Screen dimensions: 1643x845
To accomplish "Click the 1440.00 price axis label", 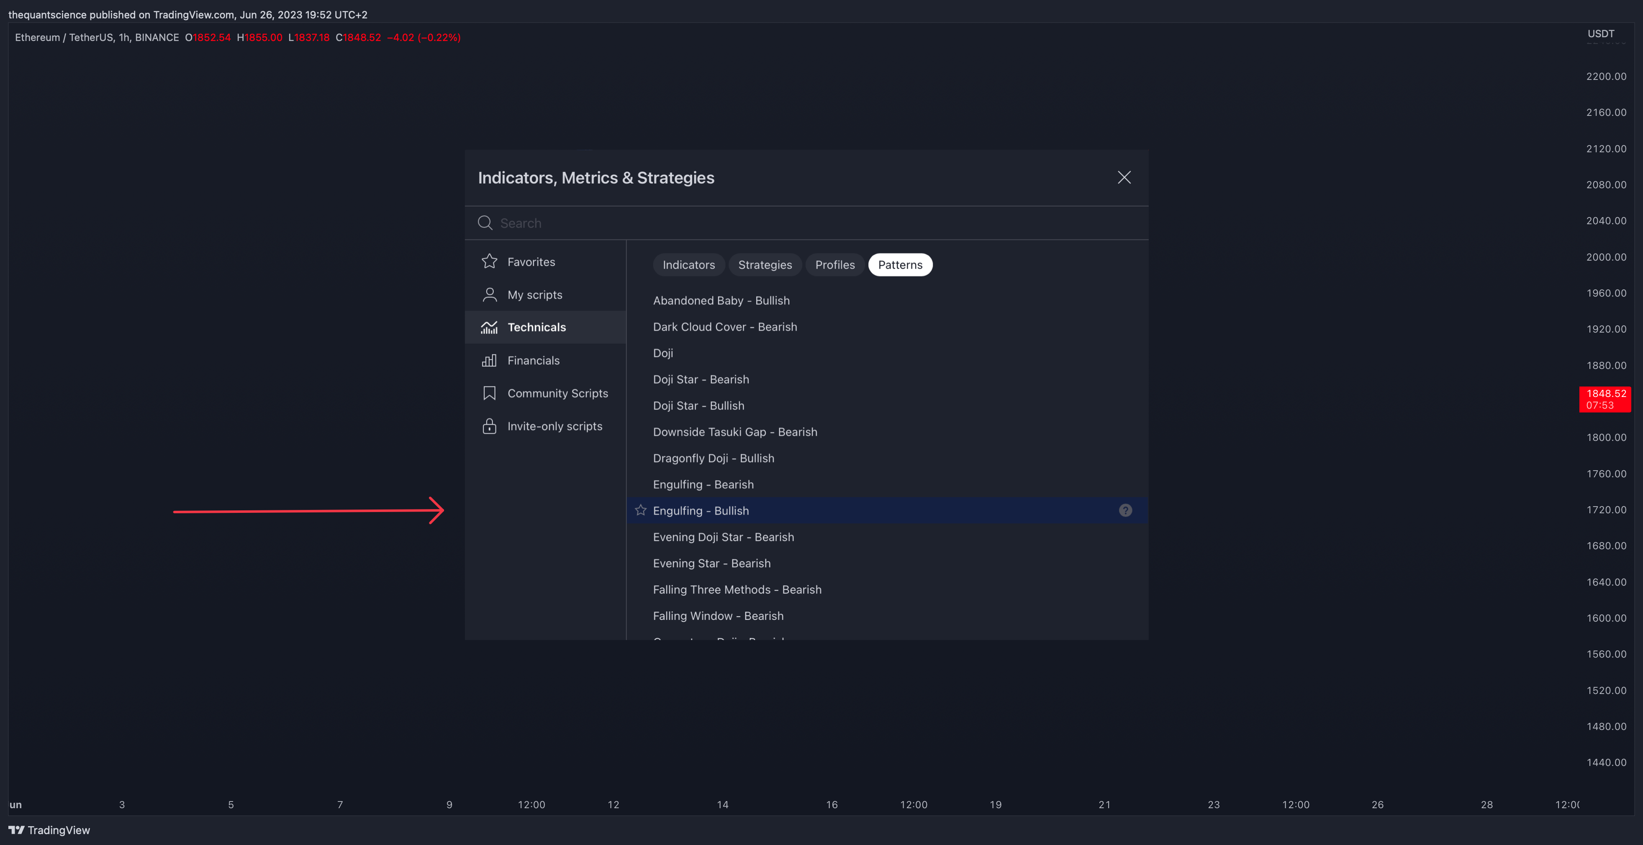I will pos(1606,762).
